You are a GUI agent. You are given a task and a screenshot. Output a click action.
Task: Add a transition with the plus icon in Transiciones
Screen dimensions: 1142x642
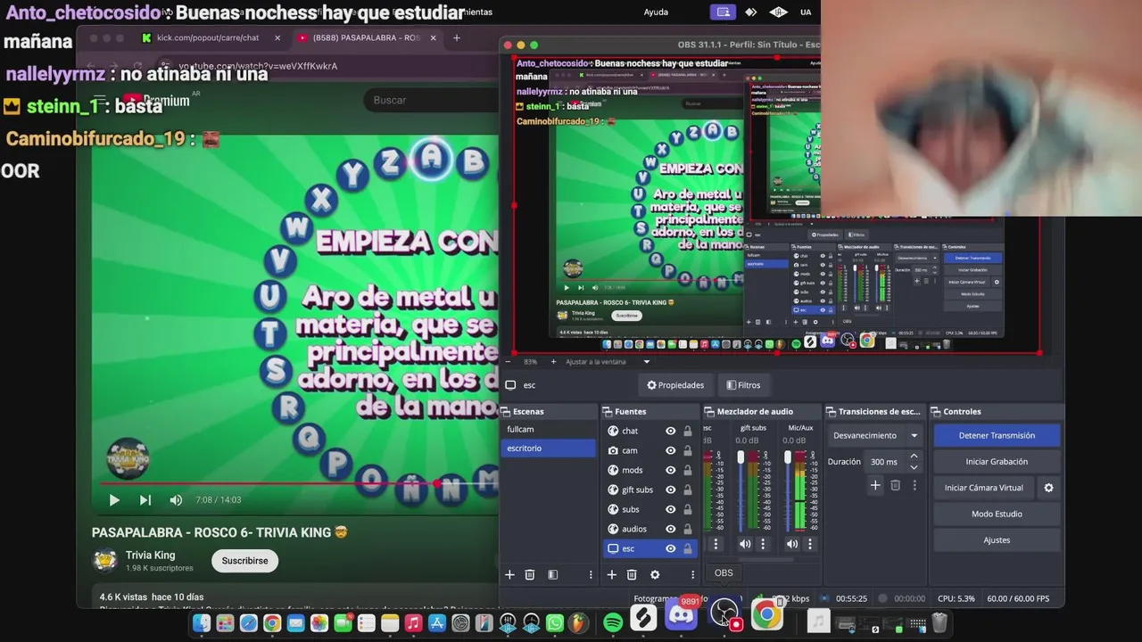875,485
